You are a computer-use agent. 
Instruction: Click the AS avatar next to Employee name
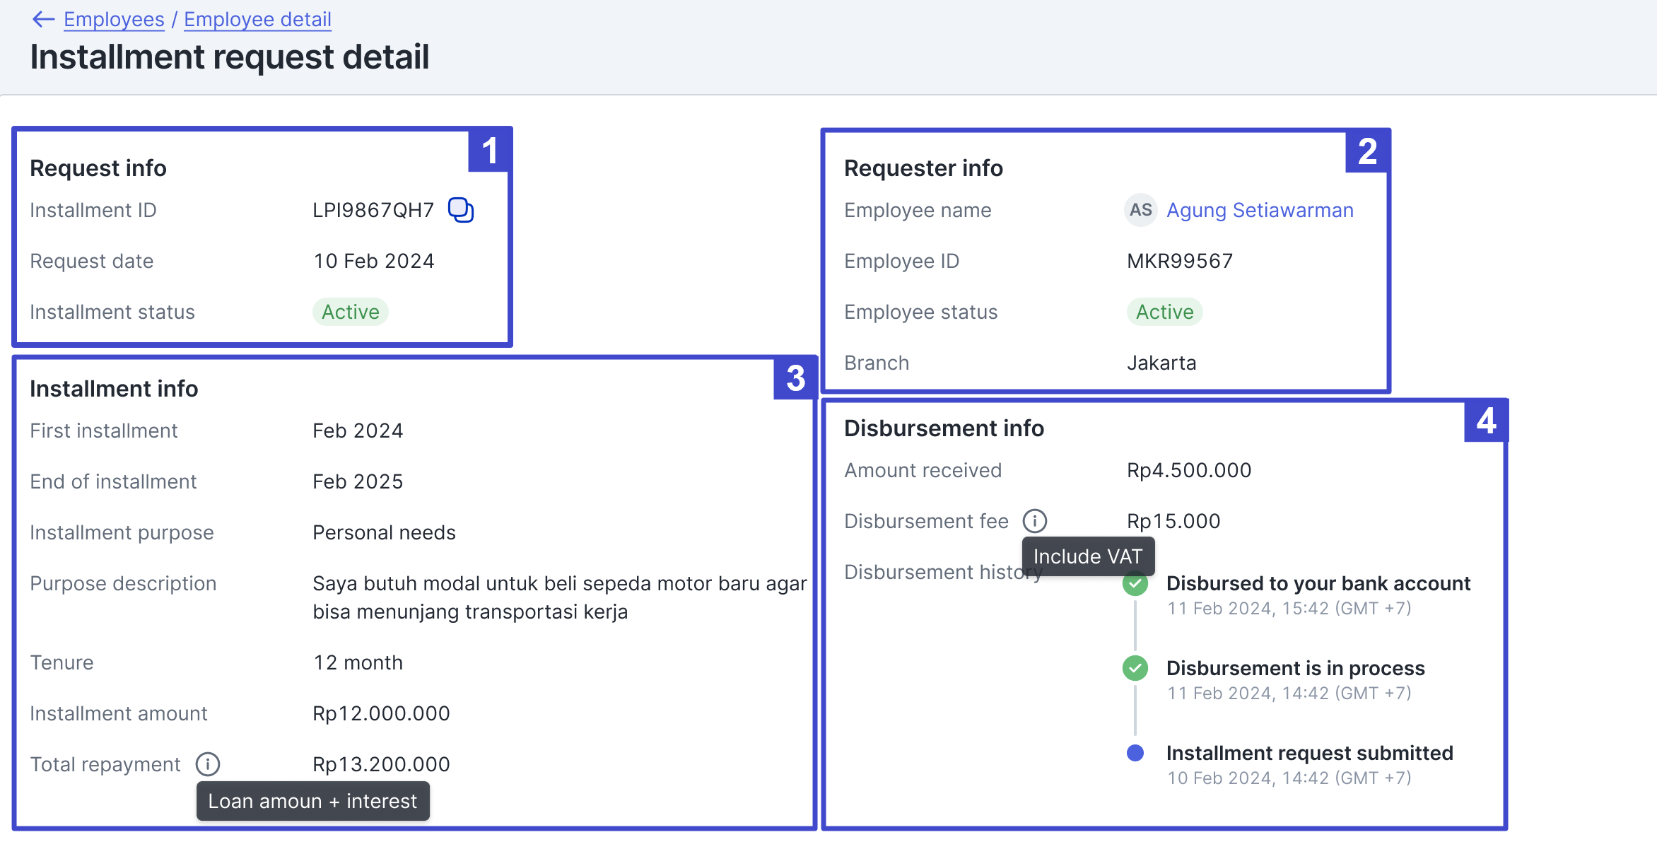point(1140,210)
